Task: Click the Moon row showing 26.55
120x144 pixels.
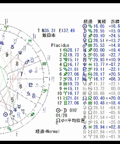Action: pyautogui.click(x=101, y=31)
